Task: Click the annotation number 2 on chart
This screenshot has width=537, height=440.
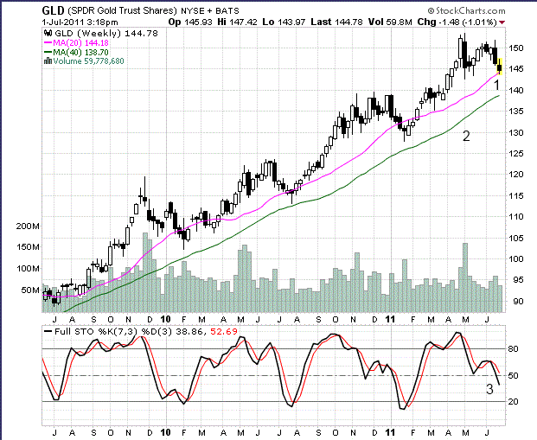Action: click(466, 136)
